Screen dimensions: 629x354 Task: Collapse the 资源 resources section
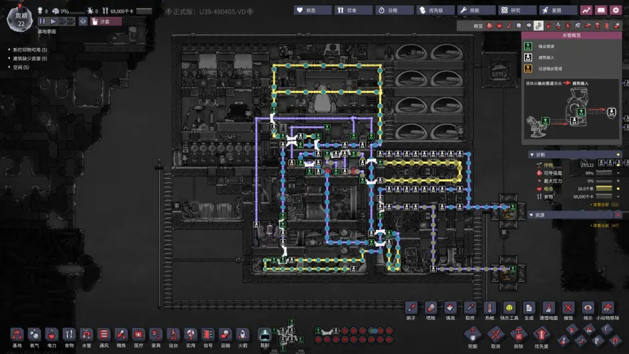(575, 215)
